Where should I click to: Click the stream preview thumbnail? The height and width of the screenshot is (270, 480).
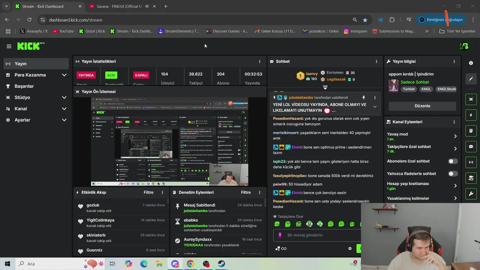pyautogui.click(x=169, y=142)
